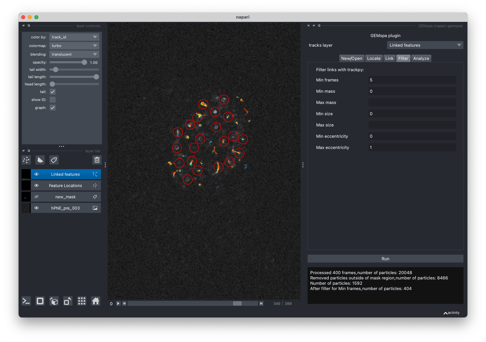Click the labels type icon on new_mask
Viewport: 486px width, 342px height.
coord(95,197)
